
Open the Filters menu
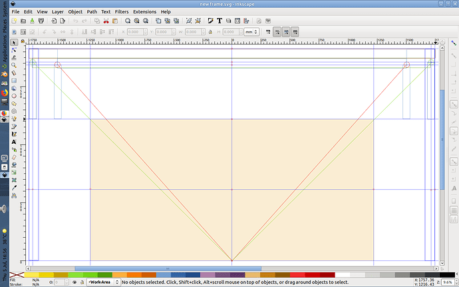[121, 12]
